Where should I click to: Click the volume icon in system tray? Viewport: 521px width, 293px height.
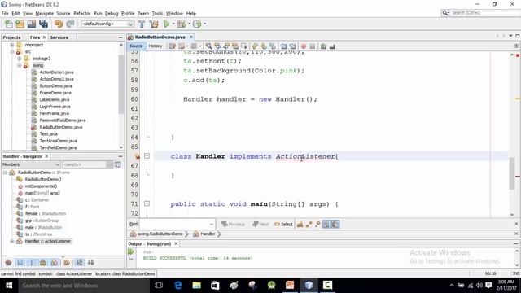click(x=479, y=286)
